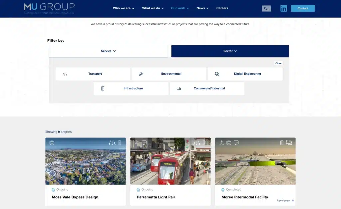Click the Contact button

point(303,8)
